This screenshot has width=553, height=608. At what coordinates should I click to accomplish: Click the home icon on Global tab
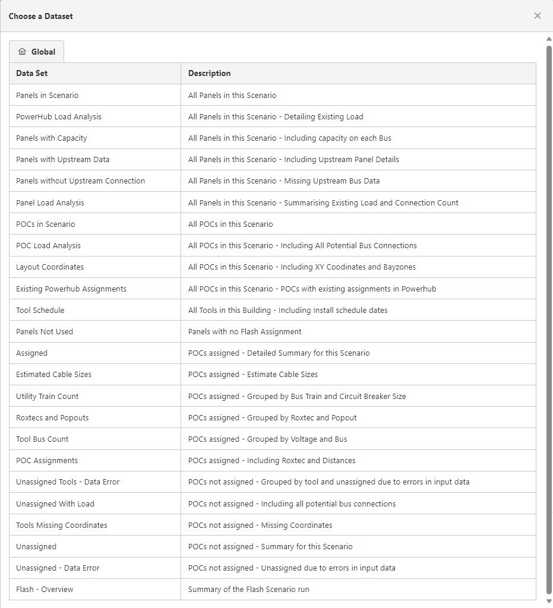(x=23, y=52)
